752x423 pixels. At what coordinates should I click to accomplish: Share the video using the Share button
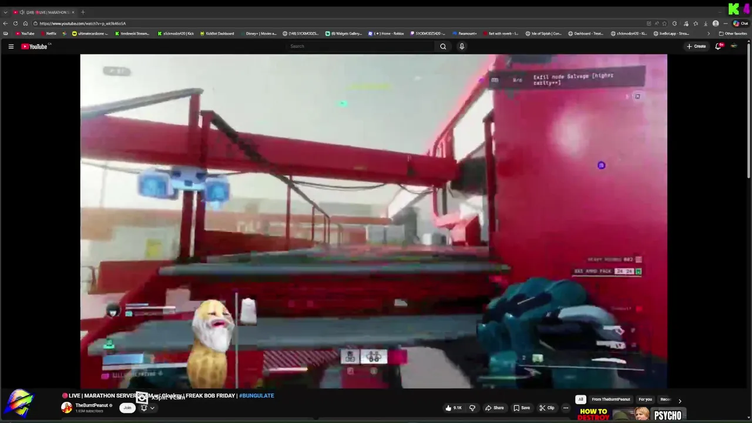point(494,408)
